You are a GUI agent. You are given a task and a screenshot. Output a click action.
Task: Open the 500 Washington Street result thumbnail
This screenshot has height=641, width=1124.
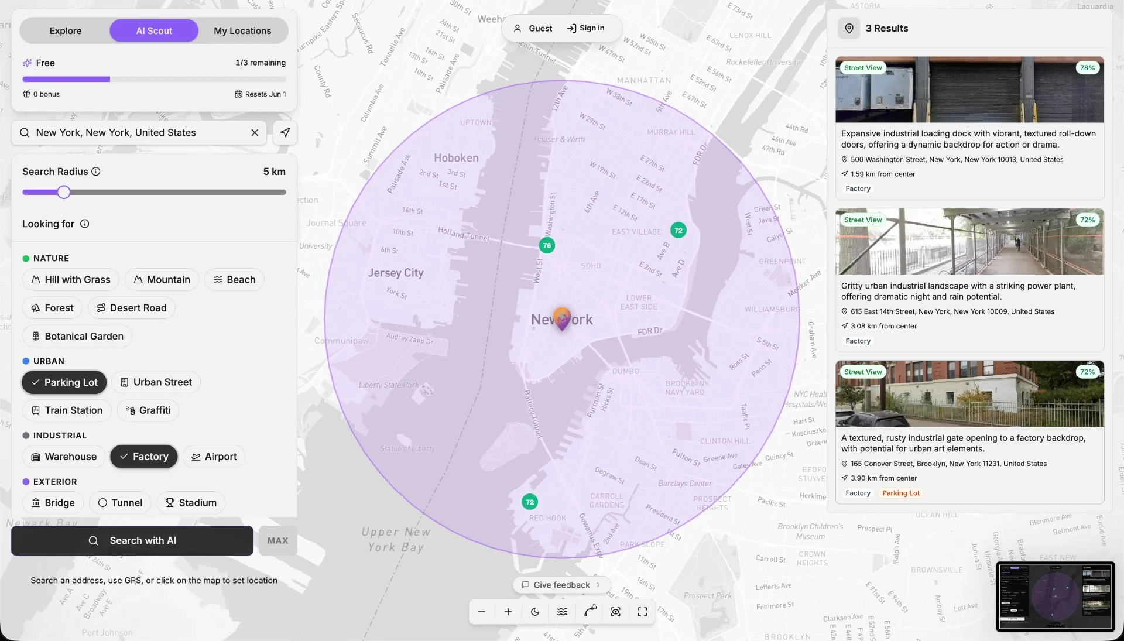tap(969, 90)
